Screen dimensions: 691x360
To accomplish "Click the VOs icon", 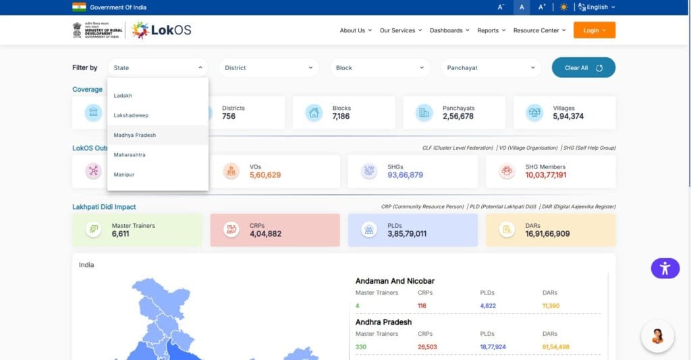I will pyautogui.click(x=231, y=171).
